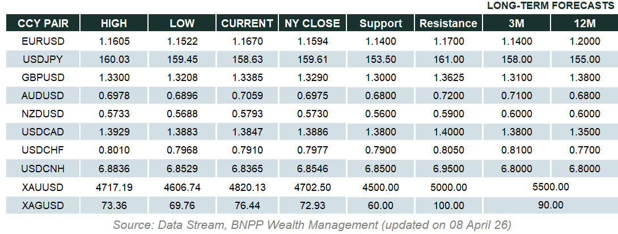
Task: Select the XAUUSD gold row label
Action: (x=43, y=187)
